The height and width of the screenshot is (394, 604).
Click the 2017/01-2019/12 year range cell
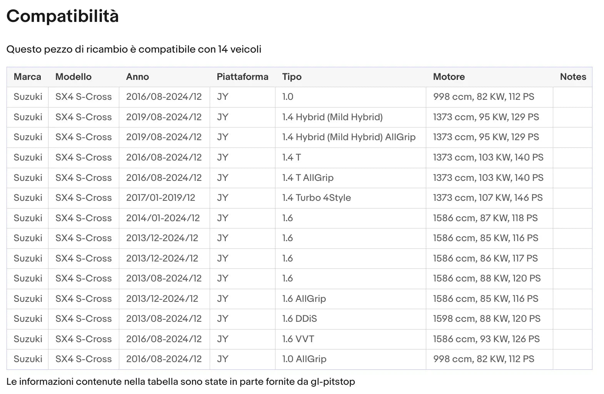(x=160, y=198)
